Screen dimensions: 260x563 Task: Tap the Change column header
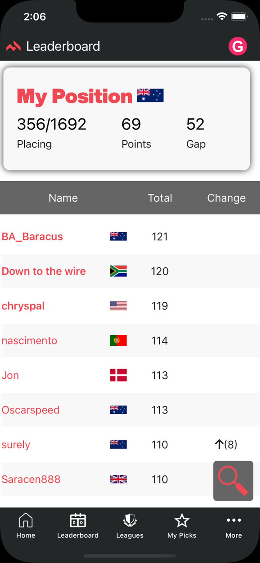pyautogui.click(x=226, y=198)
